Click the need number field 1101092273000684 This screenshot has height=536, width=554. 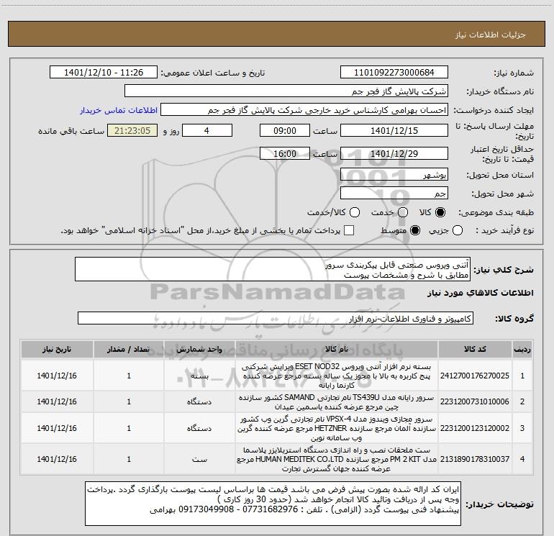click(394, 73)
